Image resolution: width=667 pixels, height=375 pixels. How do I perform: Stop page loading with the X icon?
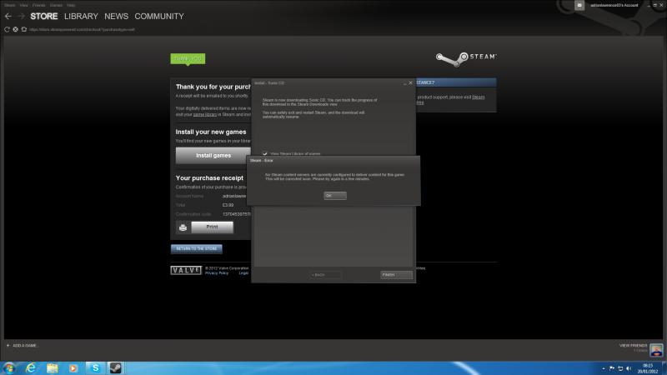[x=15, y=29]
